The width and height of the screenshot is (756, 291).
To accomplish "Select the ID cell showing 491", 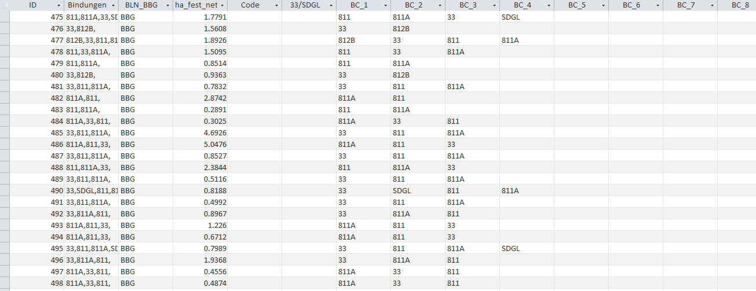I will [37, 202].
